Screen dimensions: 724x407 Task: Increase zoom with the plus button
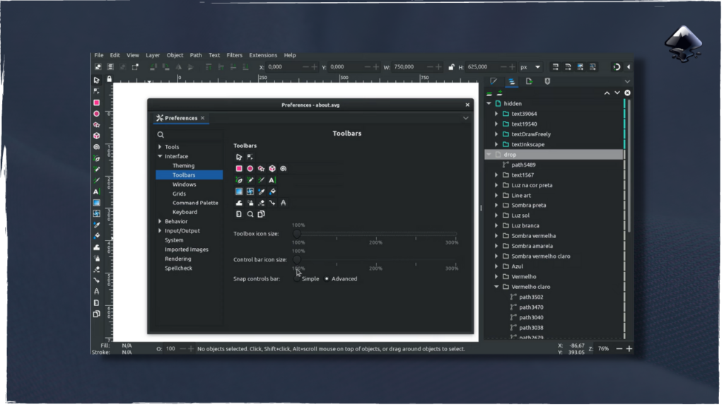pyautogui.click(x=629, y=349)
